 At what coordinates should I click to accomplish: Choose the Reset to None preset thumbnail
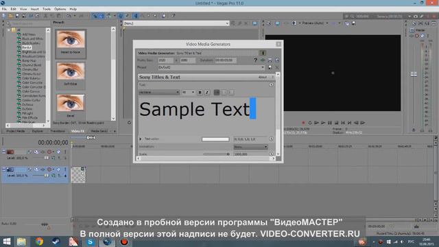tap(71, 43)
